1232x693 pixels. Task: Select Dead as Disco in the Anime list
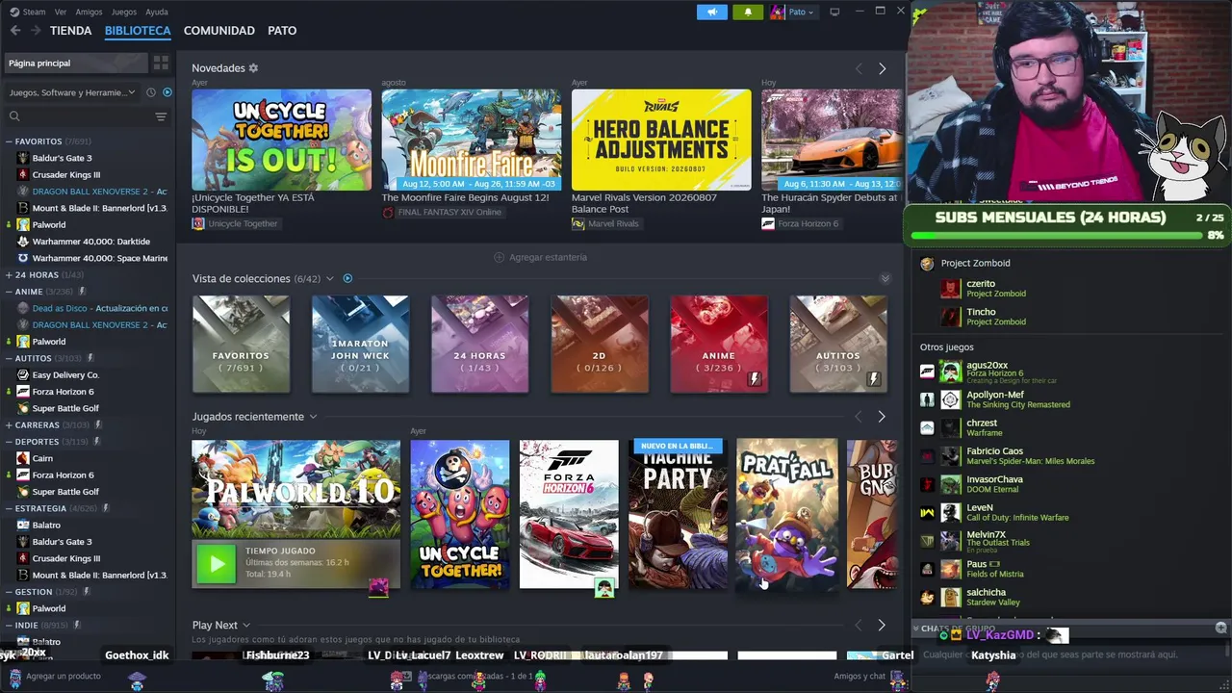pyautogui.click(x=92, y=308)
